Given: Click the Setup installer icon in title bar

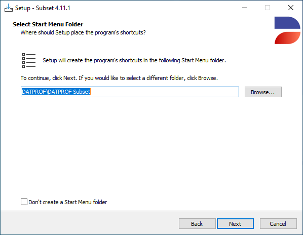Looking at the screenshot, I should [9, 8].
